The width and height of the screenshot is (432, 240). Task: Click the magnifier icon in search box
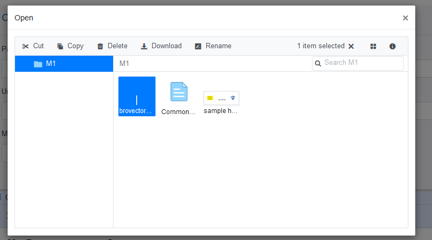(318, 63)
